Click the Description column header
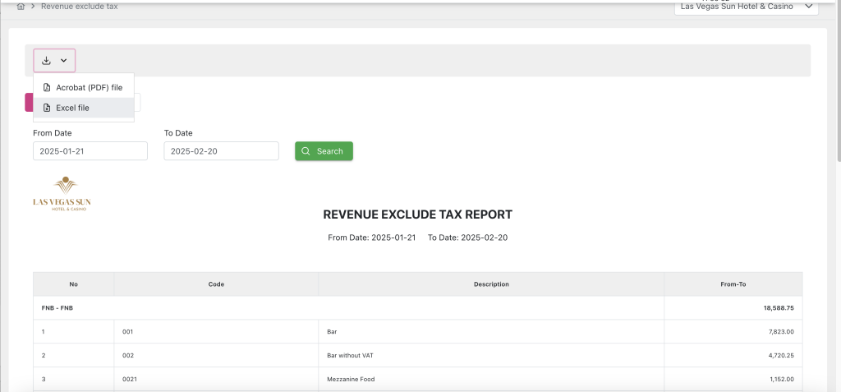 coord(491,284)
